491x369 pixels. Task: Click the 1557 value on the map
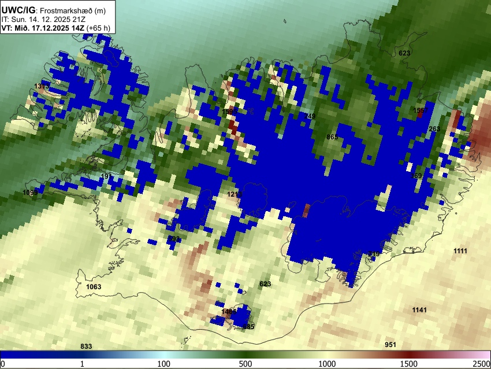pyautogui.click(x=420, y=110)
